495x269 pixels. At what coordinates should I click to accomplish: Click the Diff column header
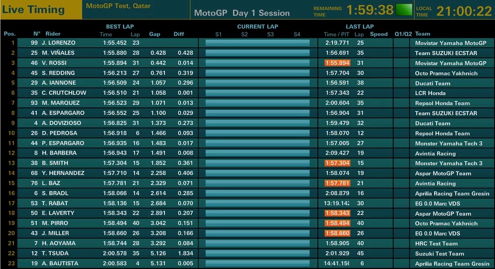(x=179, y=34)
